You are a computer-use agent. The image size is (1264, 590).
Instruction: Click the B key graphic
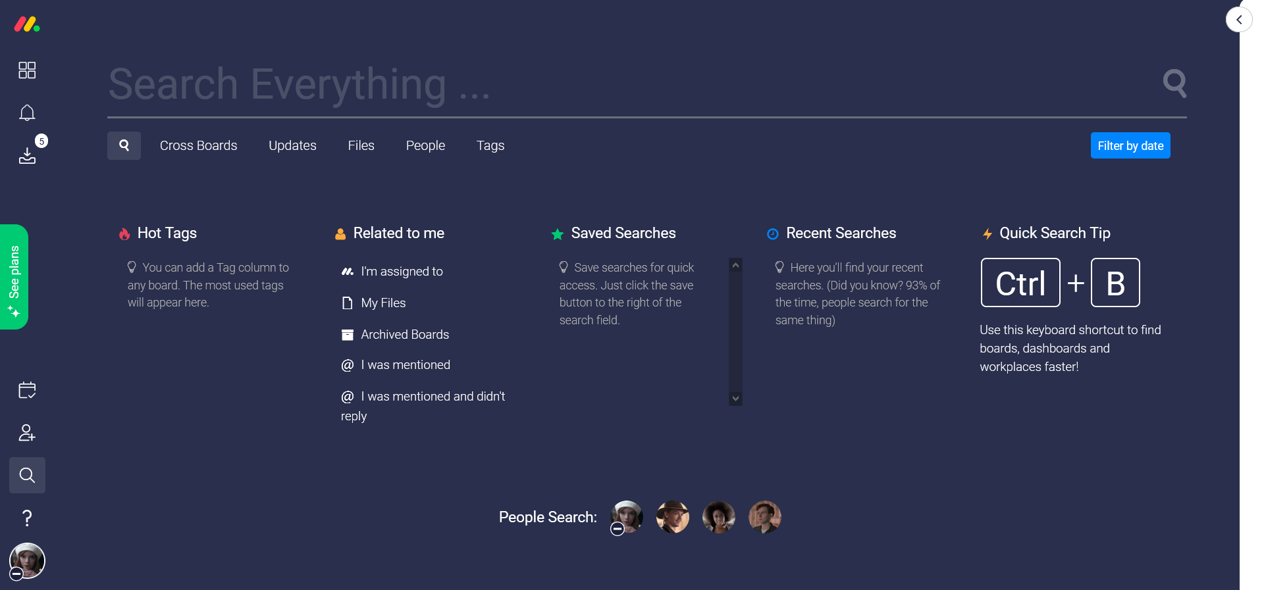[1115, 283]
